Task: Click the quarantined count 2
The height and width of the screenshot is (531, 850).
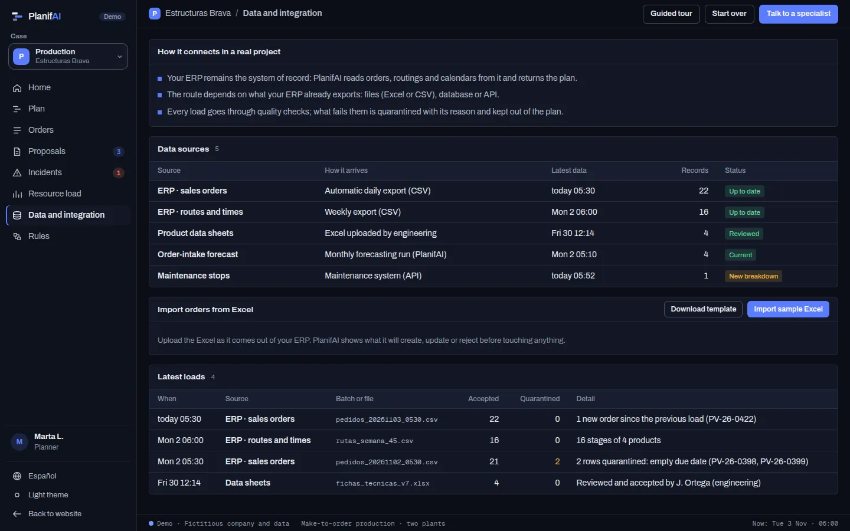Action: coord(557,461)
